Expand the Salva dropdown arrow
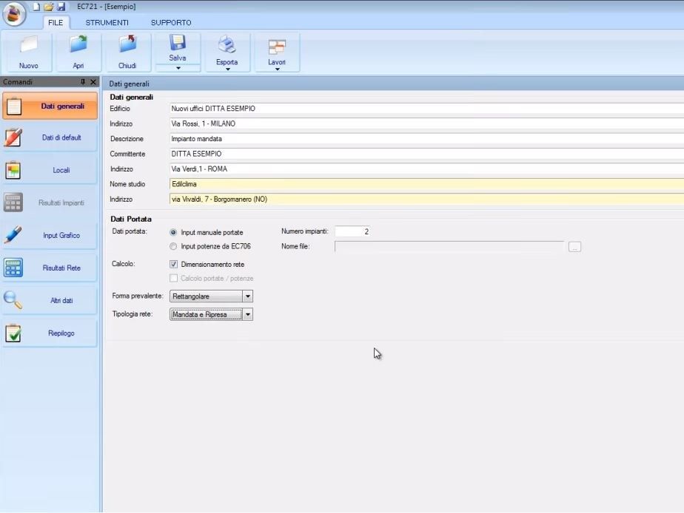 pos(178,68)
